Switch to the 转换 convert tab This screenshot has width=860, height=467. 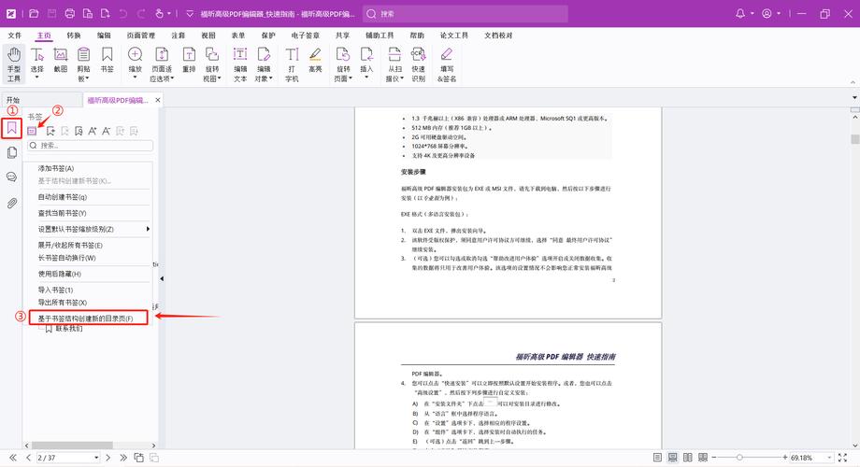(74, 35)
